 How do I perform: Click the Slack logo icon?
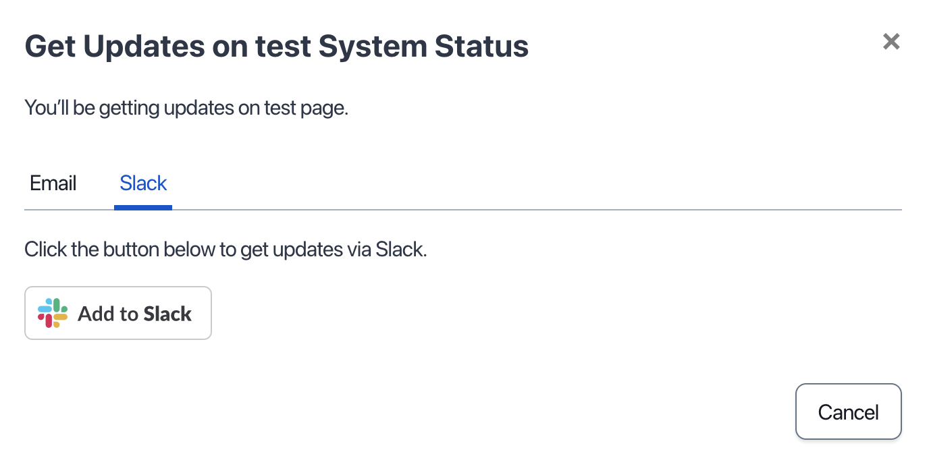[53, 313]
